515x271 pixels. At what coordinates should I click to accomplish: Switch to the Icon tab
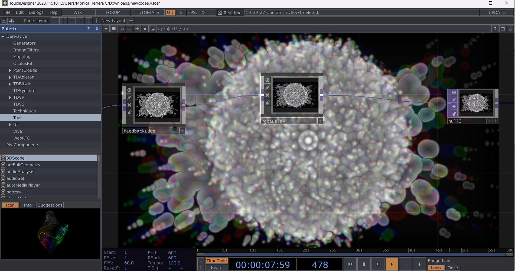(10, 205)
